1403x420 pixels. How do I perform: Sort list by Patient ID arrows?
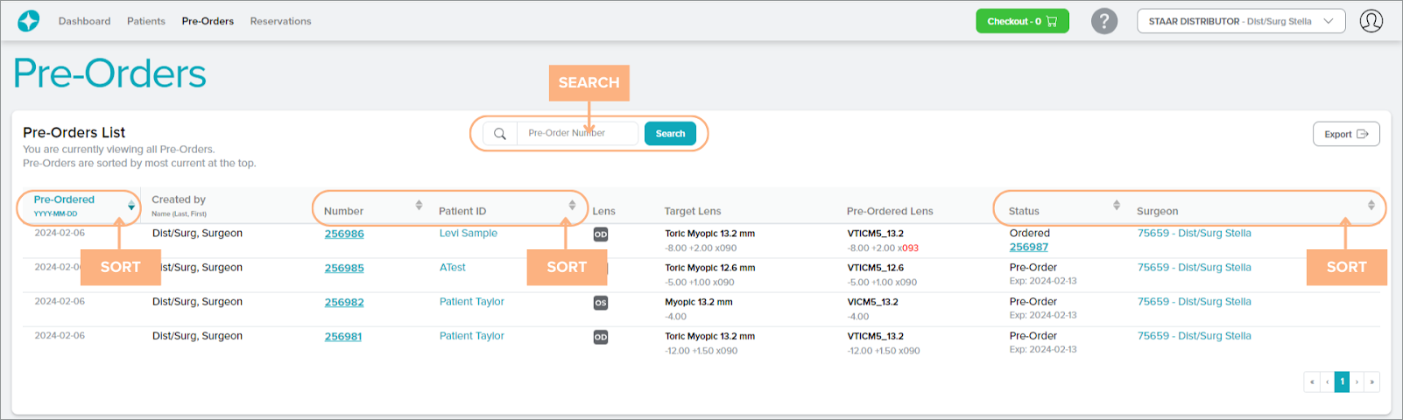pos(572,206)
